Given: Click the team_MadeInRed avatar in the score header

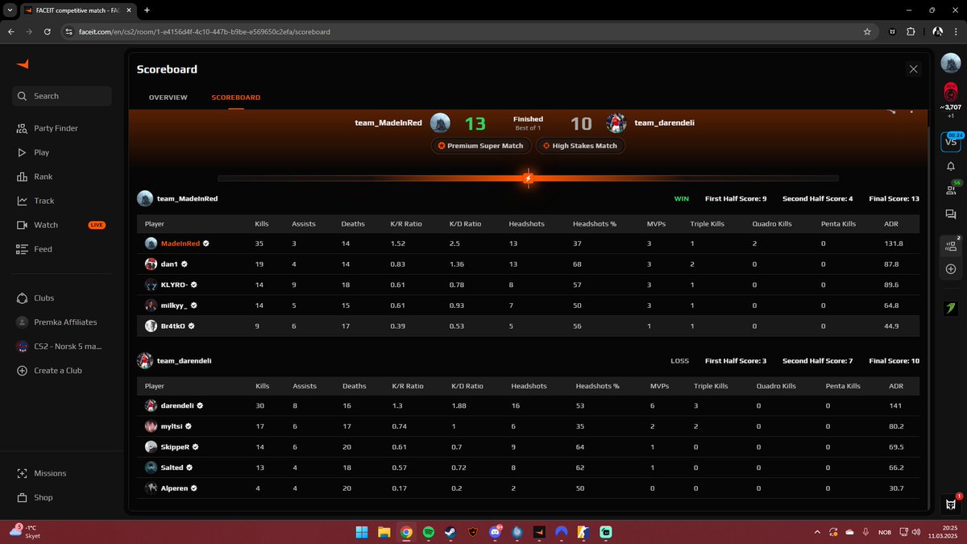Looking at the screenshot, I should tap(440, 123).
